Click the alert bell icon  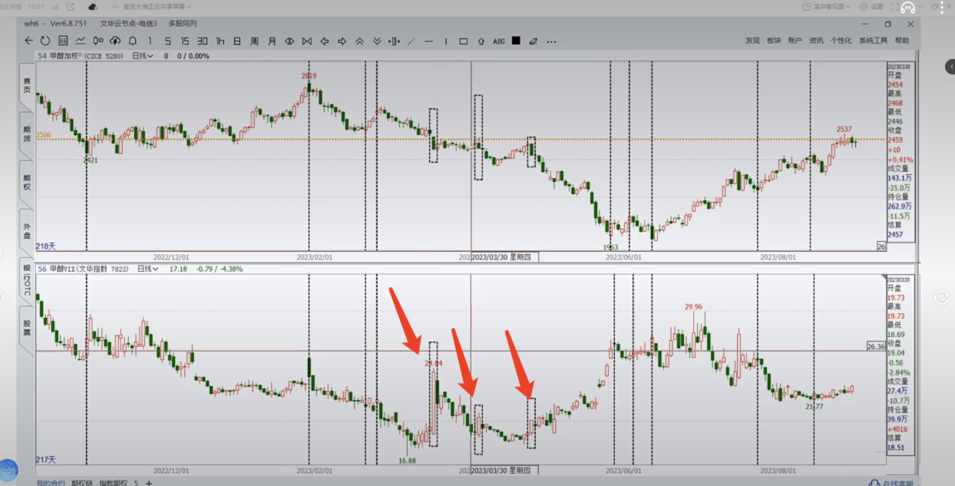click(132, 41)
